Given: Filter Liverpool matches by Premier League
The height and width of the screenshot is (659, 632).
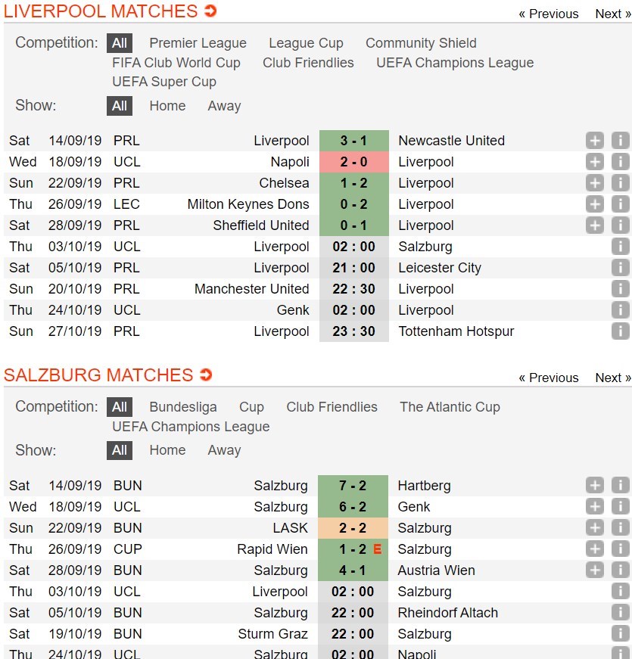Looking at the screenshot, I should pyautogui.click(x=198, y=43).
